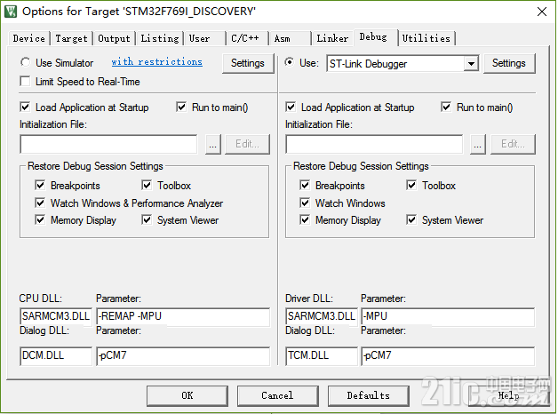The height and width of the screenshot is (414, 558).
Task: Open ST-Link Debugger Settings button
Action: pyautogui.click(x=509, y=63)
